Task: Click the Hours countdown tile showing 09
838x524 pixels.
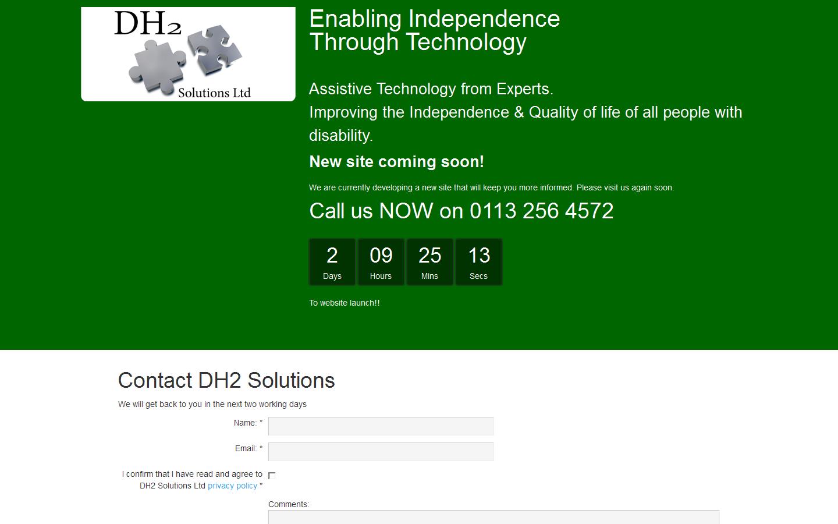Action: pyautogui.click(x=381, y=261)
